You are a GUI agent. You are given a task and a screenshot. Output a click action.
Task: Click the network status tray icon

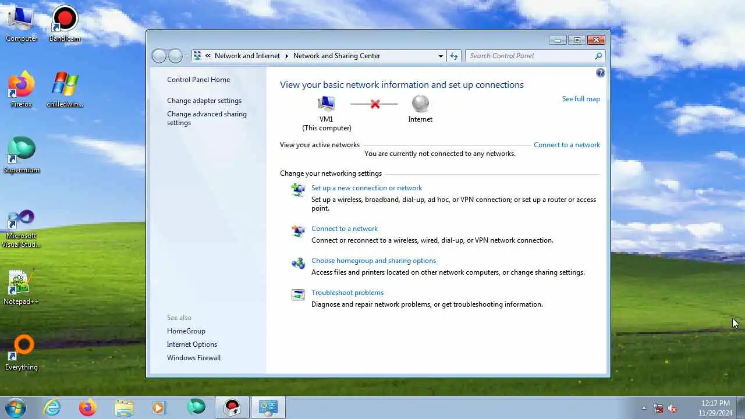[x=658, y=408]
